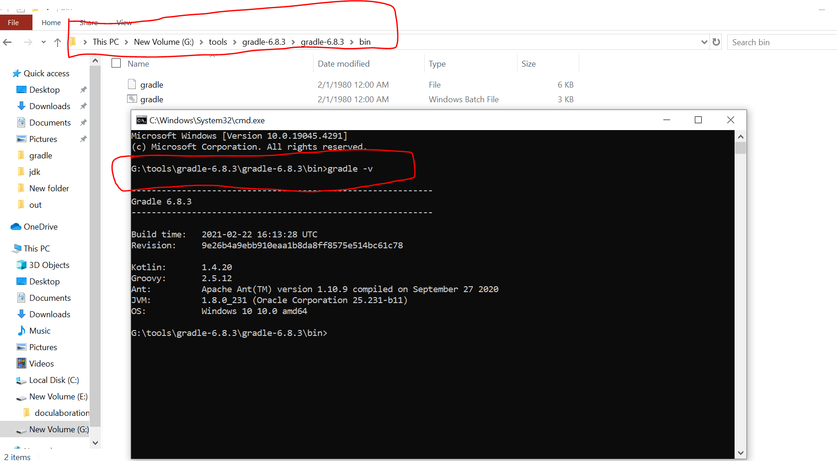Open pinned Desktop under Quick access
The width and height of the screenshot is (837, 461).
coord(44,90)
